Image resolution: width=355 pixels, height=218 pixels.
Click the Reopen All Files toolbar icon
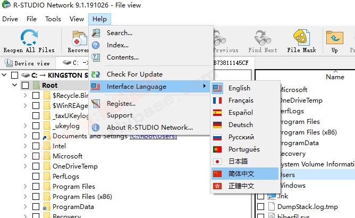(x=29, y=38)
